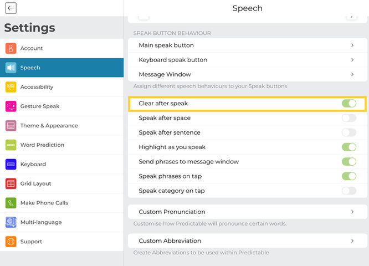
Task: Turn off Highlight as you speak
Action: (x=349, y=147)
